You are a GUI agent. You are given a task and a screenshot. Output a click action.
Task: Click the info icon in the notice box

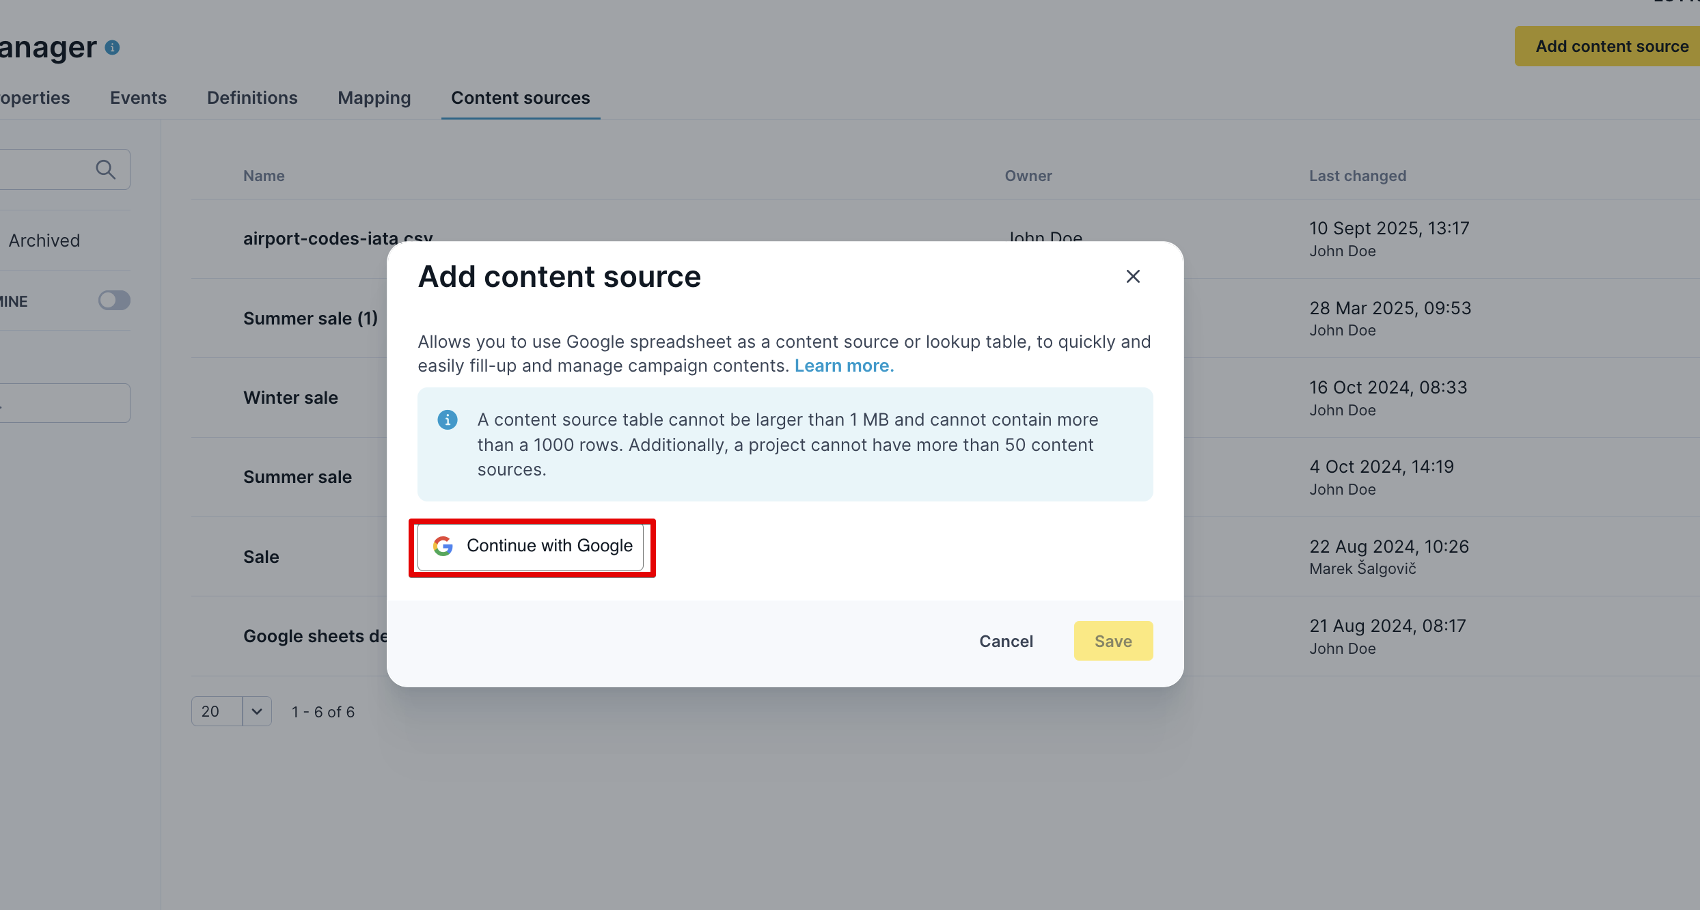click(448, 419)
